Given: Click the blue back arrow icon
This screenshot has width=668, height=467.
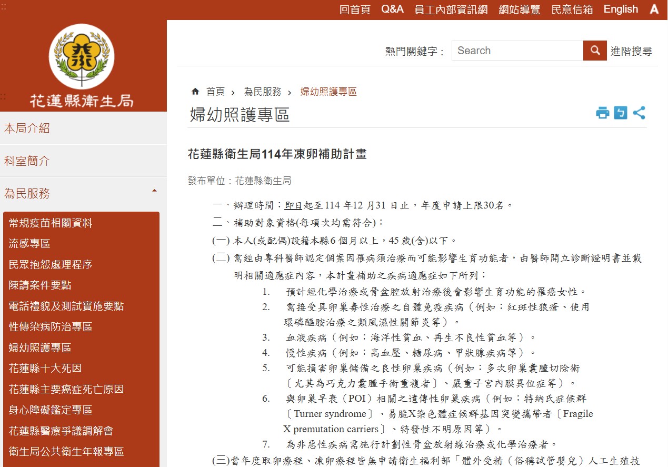Looking at the screenshot, I should click(621, 113).
